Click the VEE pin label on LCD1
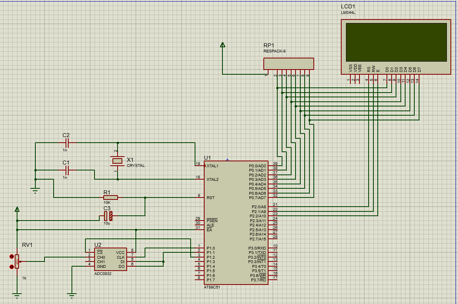The width and height of the screenshot is (458, 304). (x=360, y=68)
